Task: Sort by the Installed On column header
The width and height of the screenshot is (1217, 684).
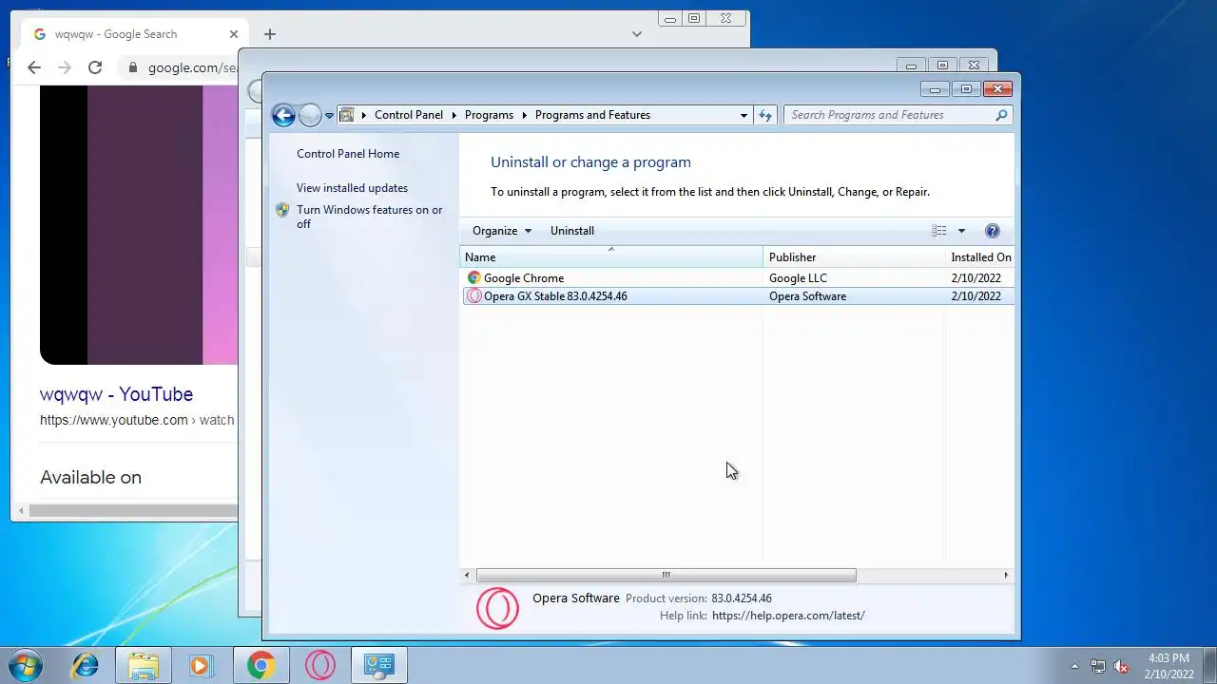Action: (x=980, y=257)
